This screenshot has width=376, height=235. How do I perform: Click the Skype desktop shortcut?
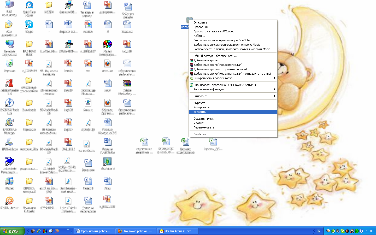(29, 27)
